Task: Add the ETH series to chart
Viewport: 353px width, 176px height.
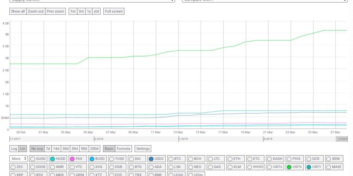Action: [230, 159]
